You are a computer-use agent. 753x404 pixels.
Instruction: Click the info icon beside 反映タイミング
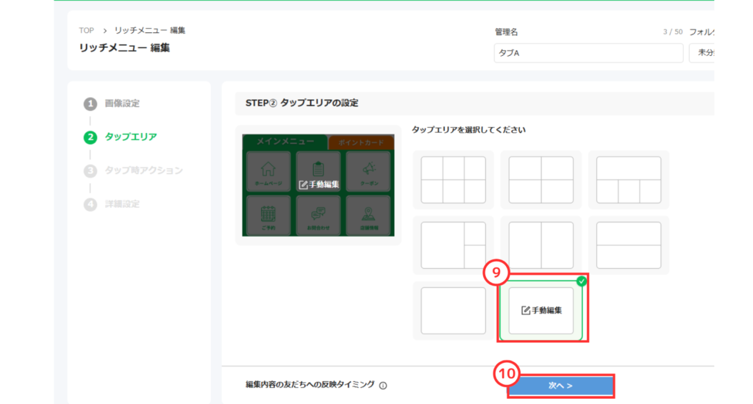[x=383, y=385]
